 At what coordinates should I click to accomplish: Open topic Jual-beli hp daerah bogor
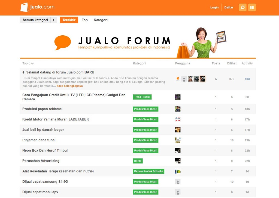pos(43,130)
